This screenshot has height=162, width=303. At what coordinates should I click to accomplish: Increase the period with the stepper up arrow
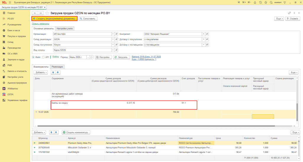[92, 56]
